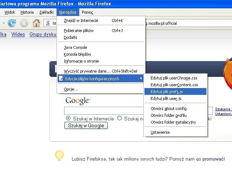Screen dimensions: 232x184
Task: Select Otwórz about:config from submenu
Action: click(x=168, y=109)
